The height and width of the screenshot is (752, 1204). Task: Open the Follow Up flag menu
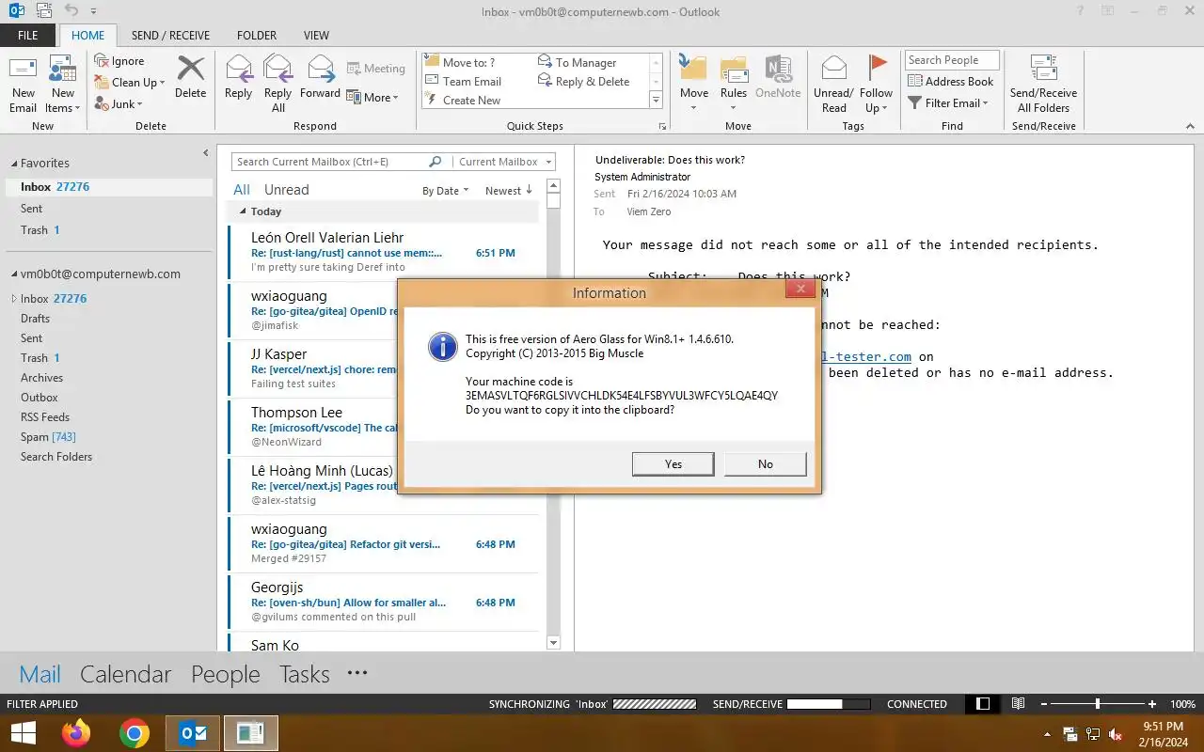click(876, 84)
